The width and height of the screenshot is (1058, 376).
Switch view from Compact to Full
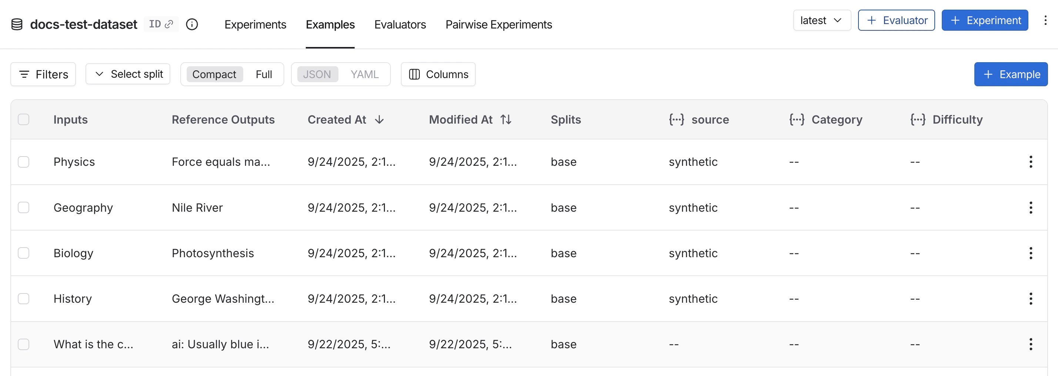pyautogui.click(x=264, y=74)
